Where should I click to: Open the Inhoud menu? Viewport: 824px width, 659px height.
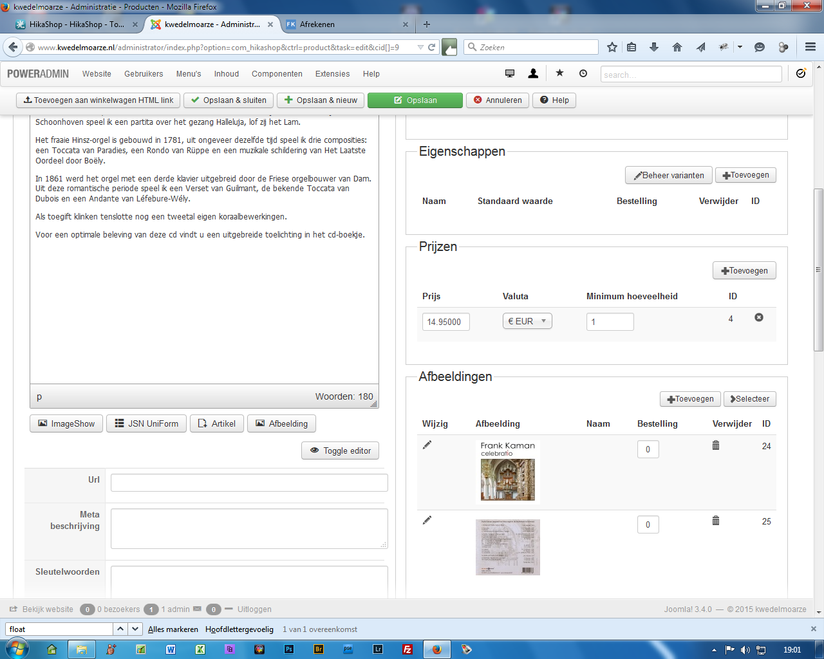227,73
